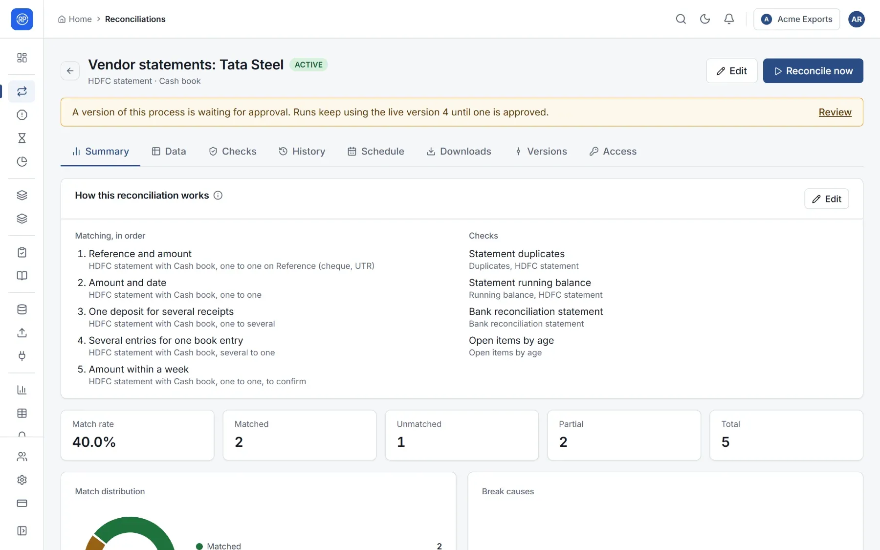Open the users people sidebar icon
The height and width of the screenshot is (550, 880).
coord(22,457)
